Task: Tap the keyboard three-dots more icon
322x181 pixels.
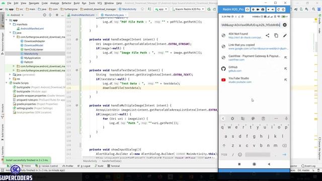Action: (276, 119)
